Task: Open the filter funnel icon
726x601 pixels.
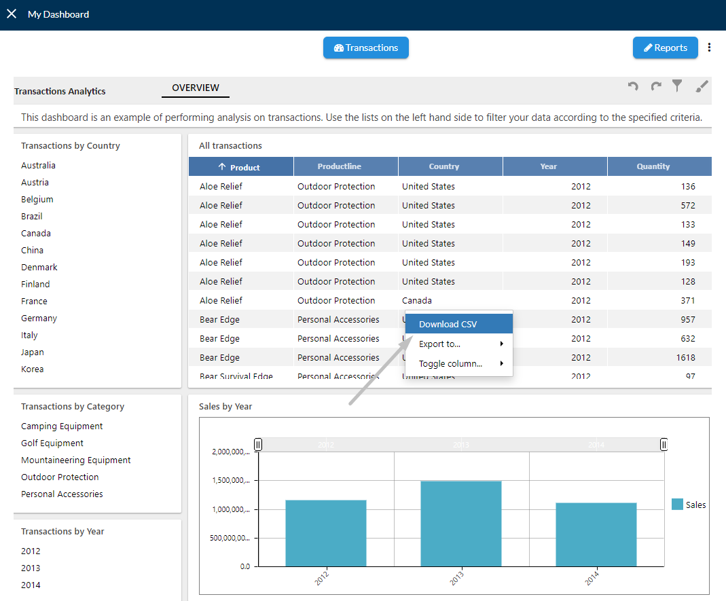Action: click(x=677, y=86)
